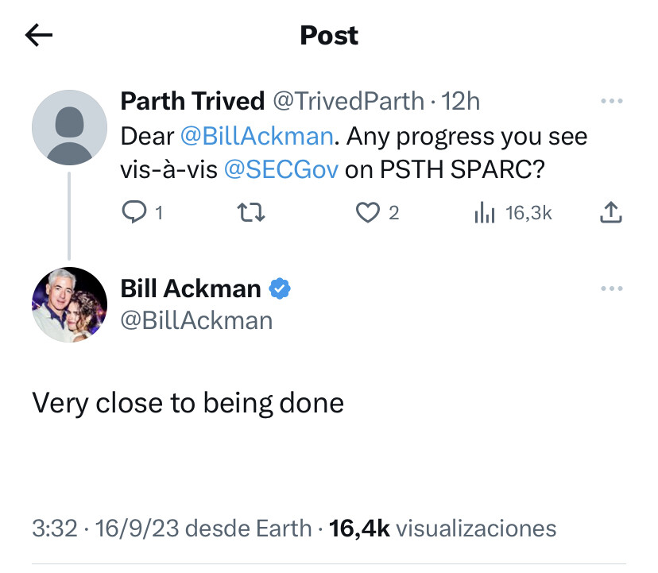Click the Parth Trived display name
The width and height of the screenshot is (658, 573).
click(192, 102)
